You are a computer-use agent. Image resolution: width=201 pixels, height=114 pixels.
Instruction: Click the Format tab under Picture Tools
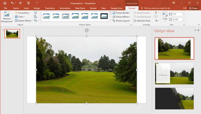[132, 8]
